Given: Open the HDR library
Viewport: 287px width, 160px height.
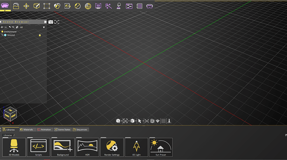Looking at the screenshot, I should (87, 147).
